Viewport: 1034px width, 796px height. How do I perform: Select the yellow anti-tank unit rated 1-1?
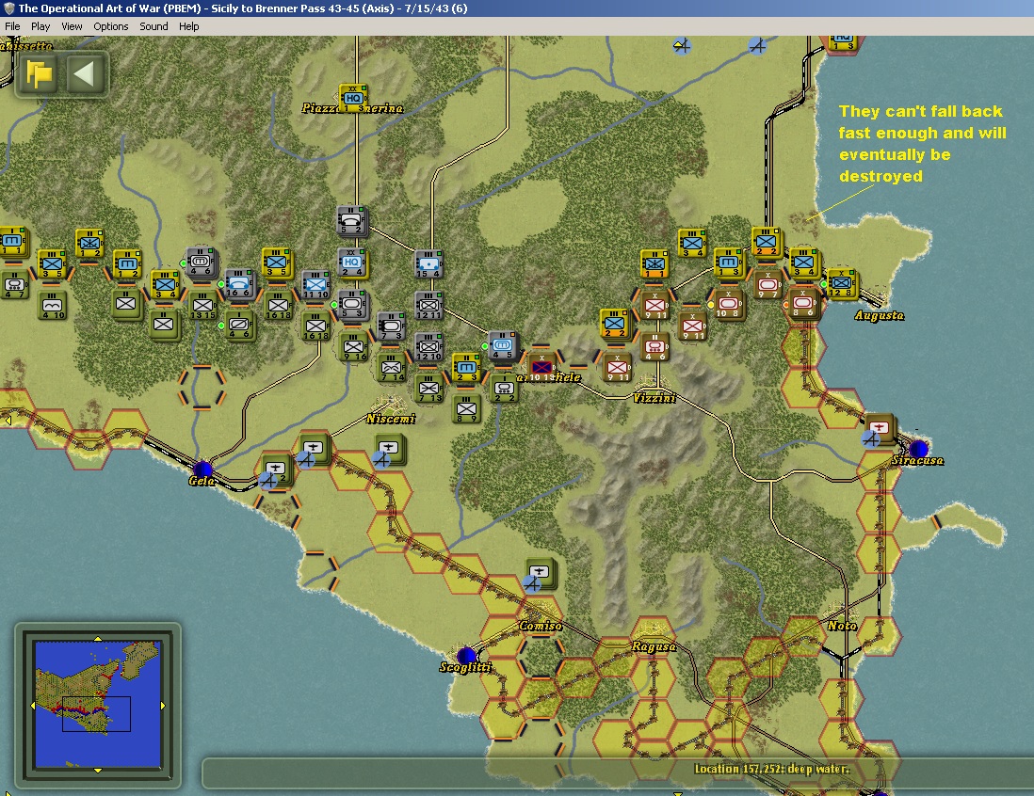(654, 264)
